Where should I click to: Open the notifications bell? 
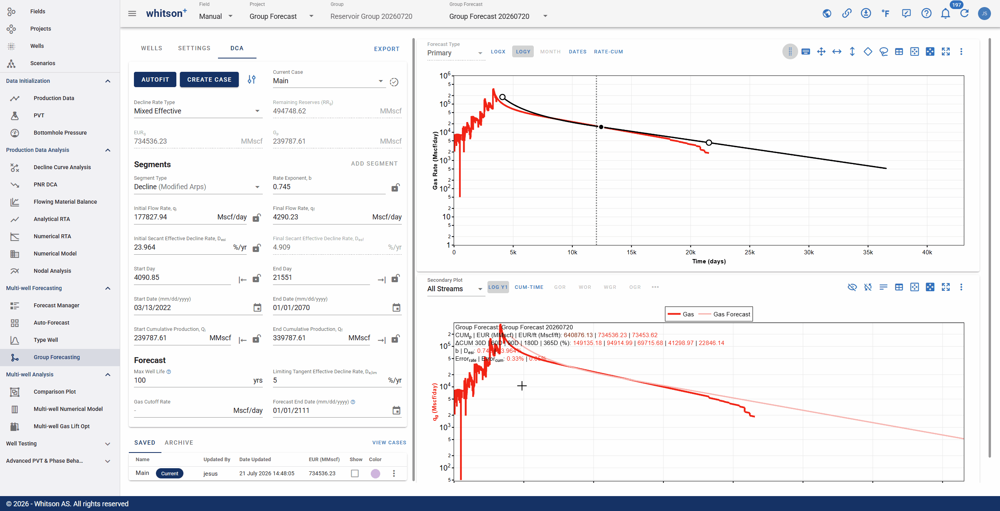pos(945,14)
